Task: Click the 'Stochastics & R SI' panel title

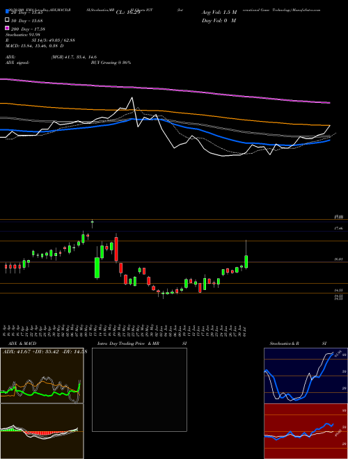Action: 298,344
